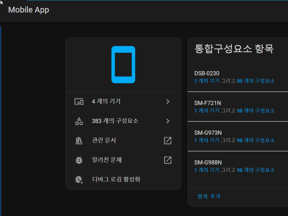Open the 383 개의 구성요소 list item
Screen dimensions: 288x216
123,121
